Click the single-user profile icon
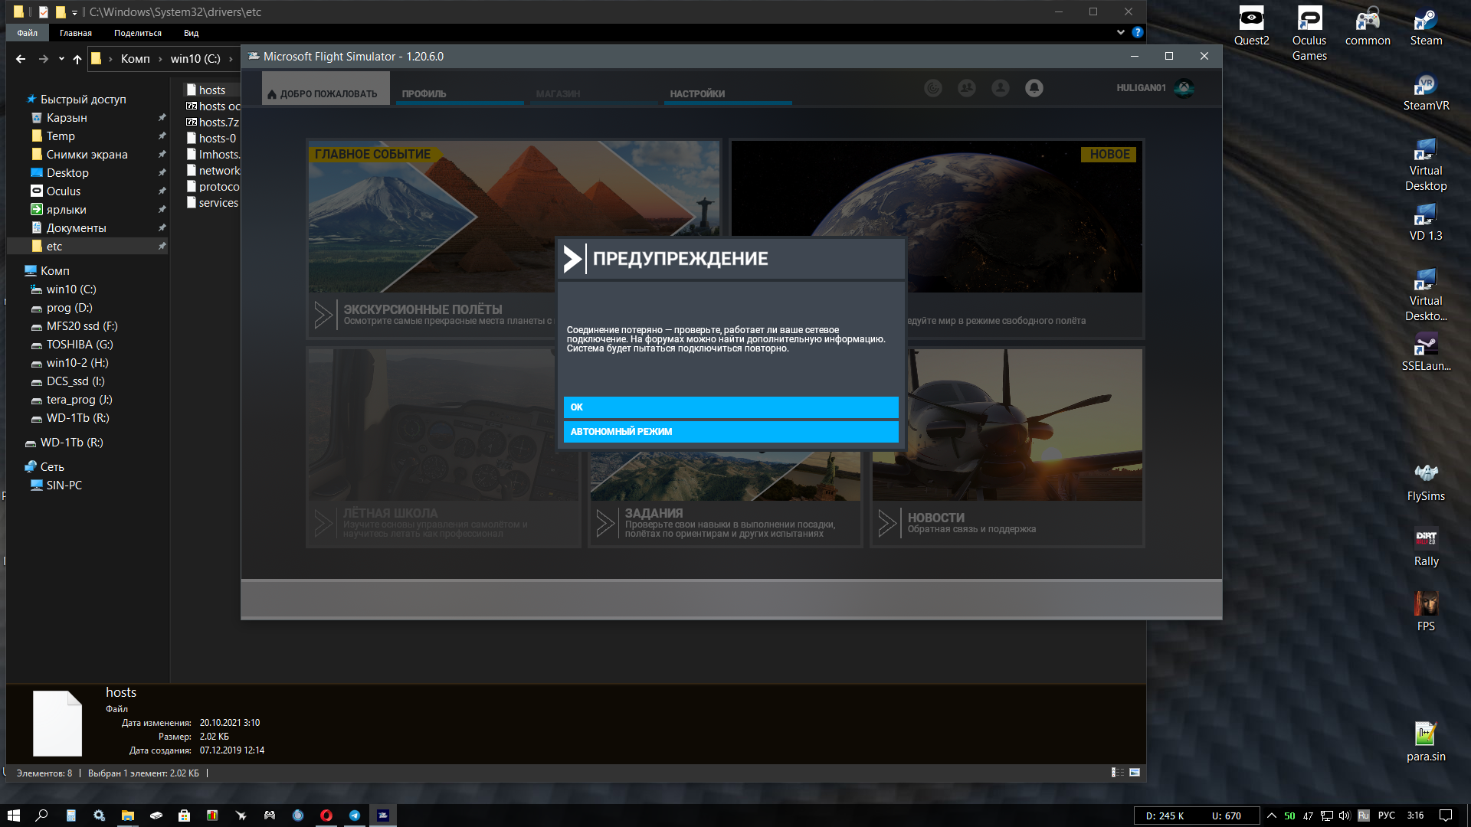Image resolution: width=1471 pixels, height=827 pixels. click(x=1001, y=88)
